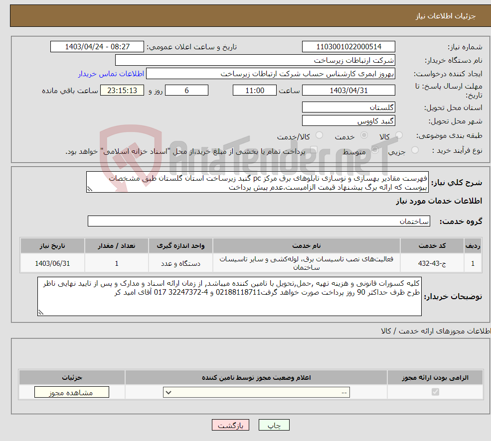Click the need date cell 1403/06/31
Image resolution: width=491 pixels, height=441 pixels.
pyautogui.click(x=52, y=263)
